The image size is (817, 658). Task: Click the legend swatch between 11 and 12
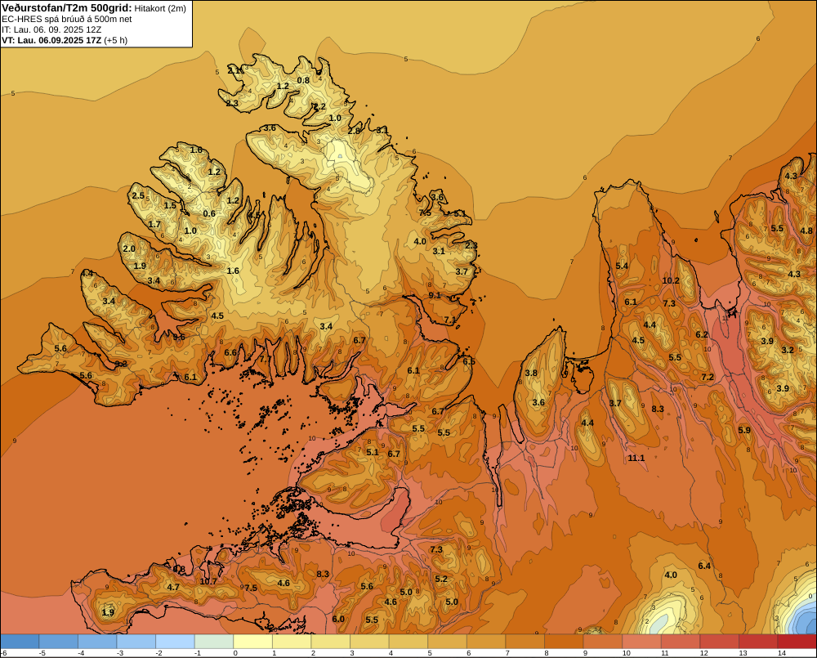[681, 642]
